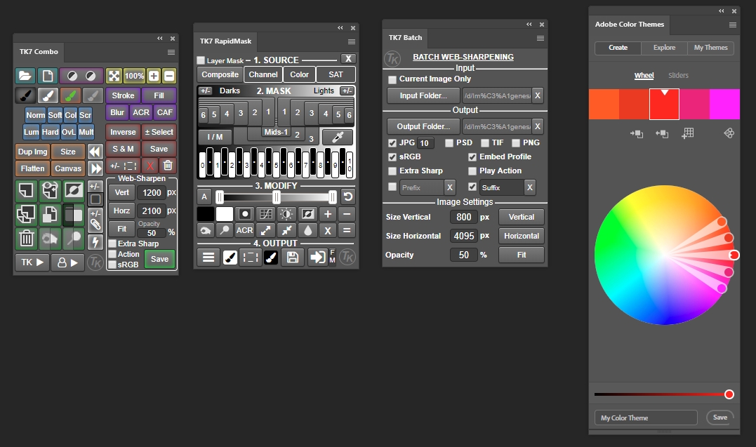Select the green brush icon in TK7 Combo

(70, 95)
